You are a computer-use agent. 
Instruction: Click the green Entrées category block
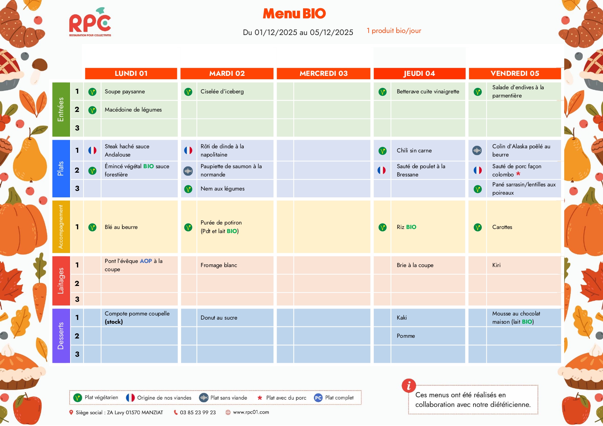point(61,110)
